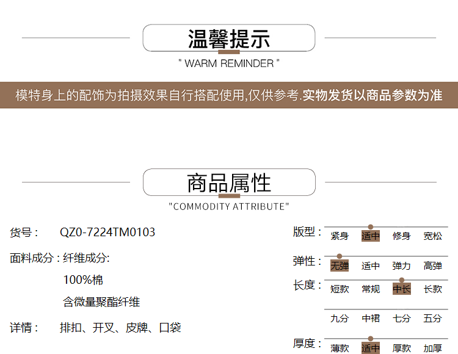Image resolution: width=458 pixels, height=354 pixels.
Task: Select 弹力 in the 弹性 row
Action: (x=402, y=266)
